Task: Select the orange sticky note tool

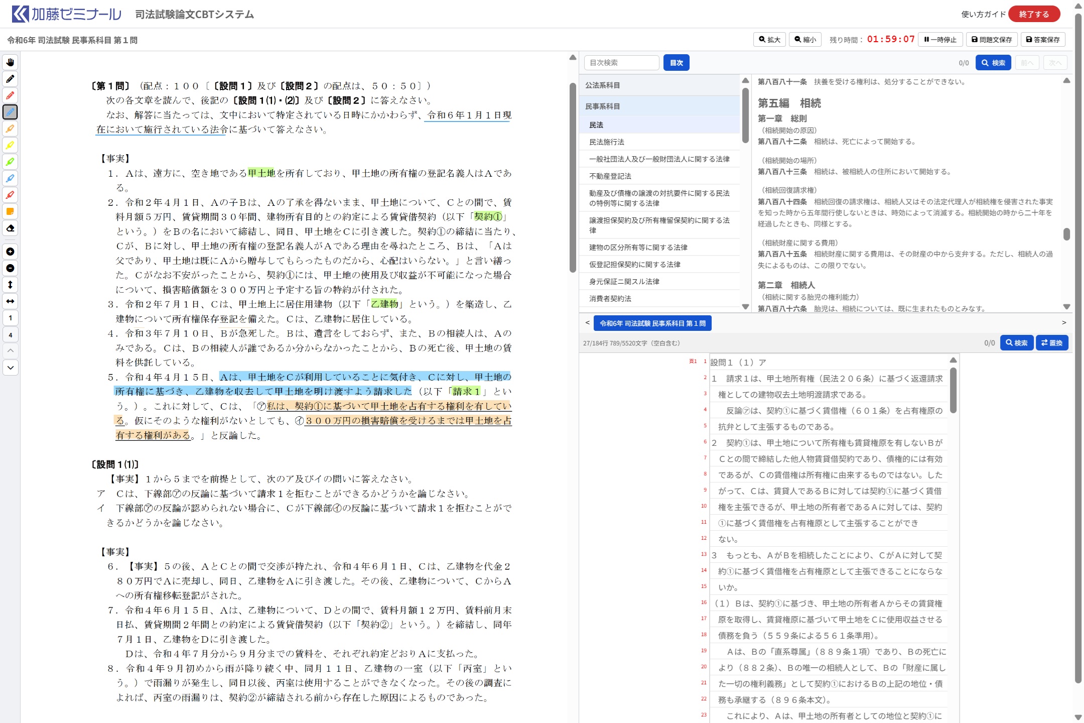Action: [10, 211]
